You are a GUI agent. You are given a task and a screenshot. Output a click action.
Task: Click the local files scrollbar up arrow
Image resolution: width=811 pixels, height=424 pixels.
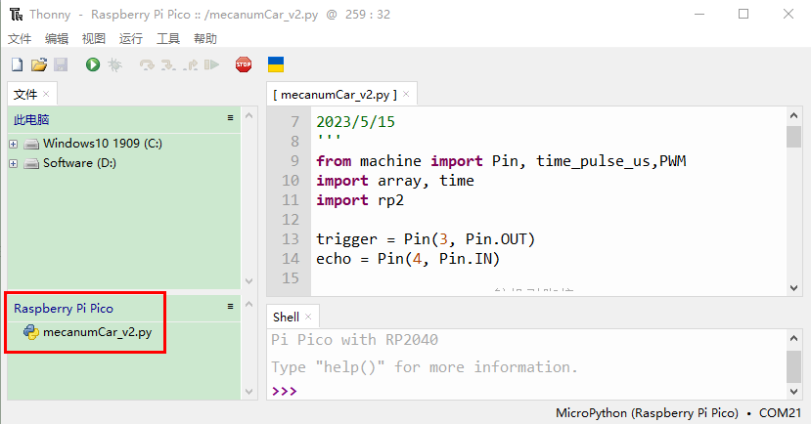pos(248,115)
